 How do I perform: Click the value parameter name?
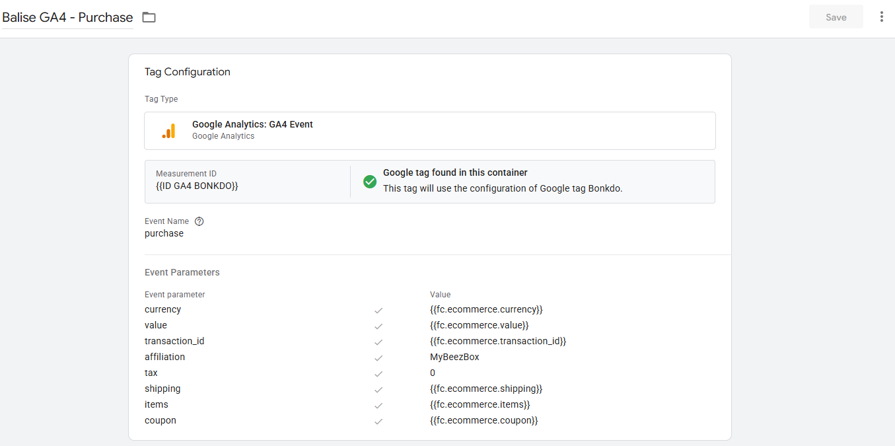156,325
